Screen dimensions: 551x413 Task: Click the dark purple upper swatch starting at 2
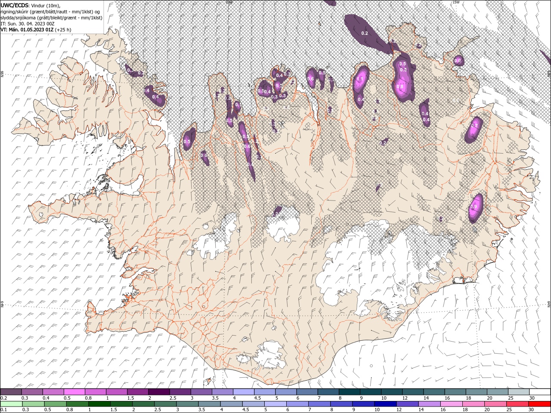pos(159,392)
